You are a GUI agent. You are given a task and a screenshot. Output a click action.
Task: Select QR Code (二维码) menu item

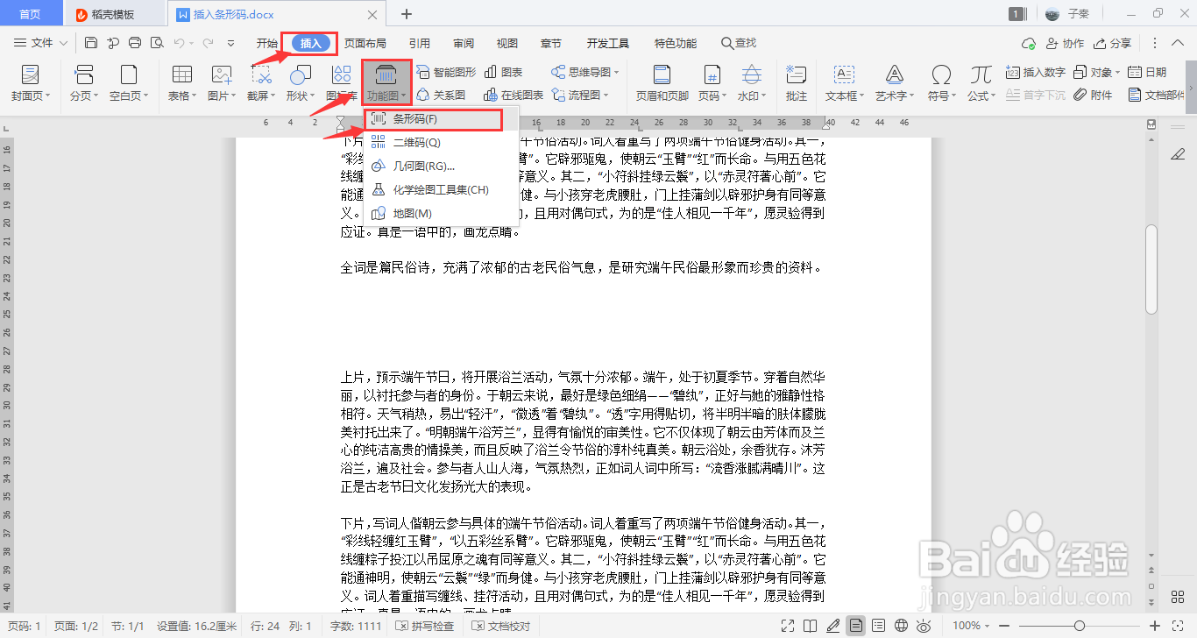[441, 142]
